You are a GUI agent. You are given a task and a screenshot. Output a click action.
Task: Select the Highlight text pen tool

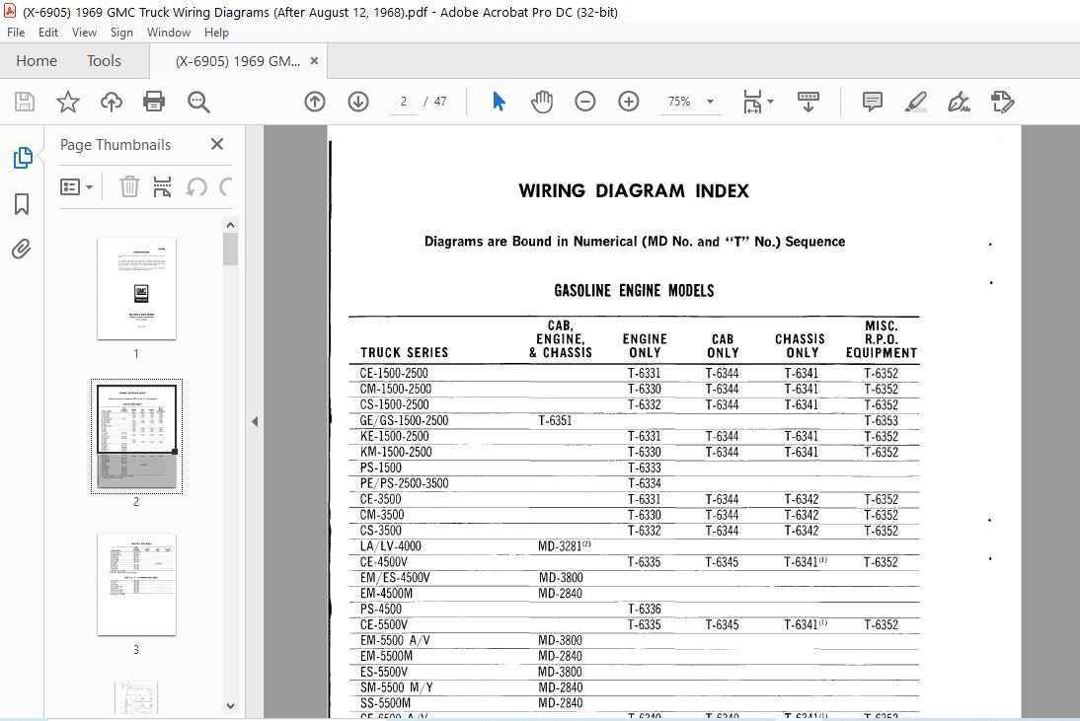915,102
